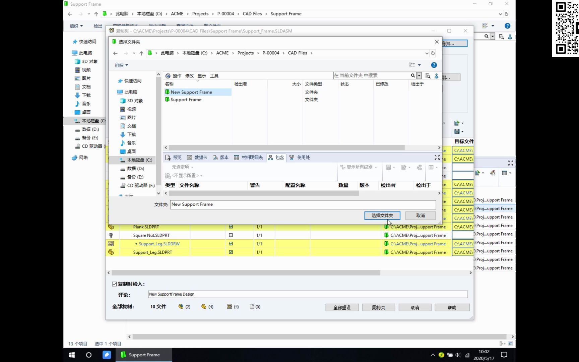Click the 全部重设 button

pyautogui.click(x=341, y=307)
